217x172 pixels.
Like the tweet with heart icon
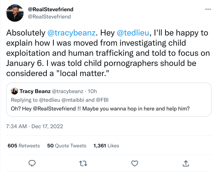point(135,163)
